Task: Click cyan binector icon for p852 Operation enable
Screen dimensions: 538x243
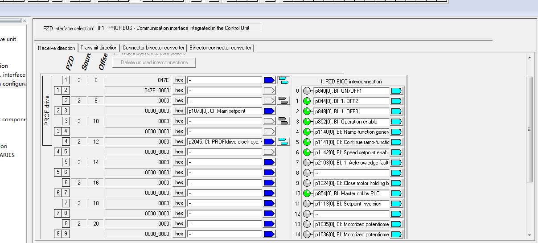Action: click(x=396, y=122)
